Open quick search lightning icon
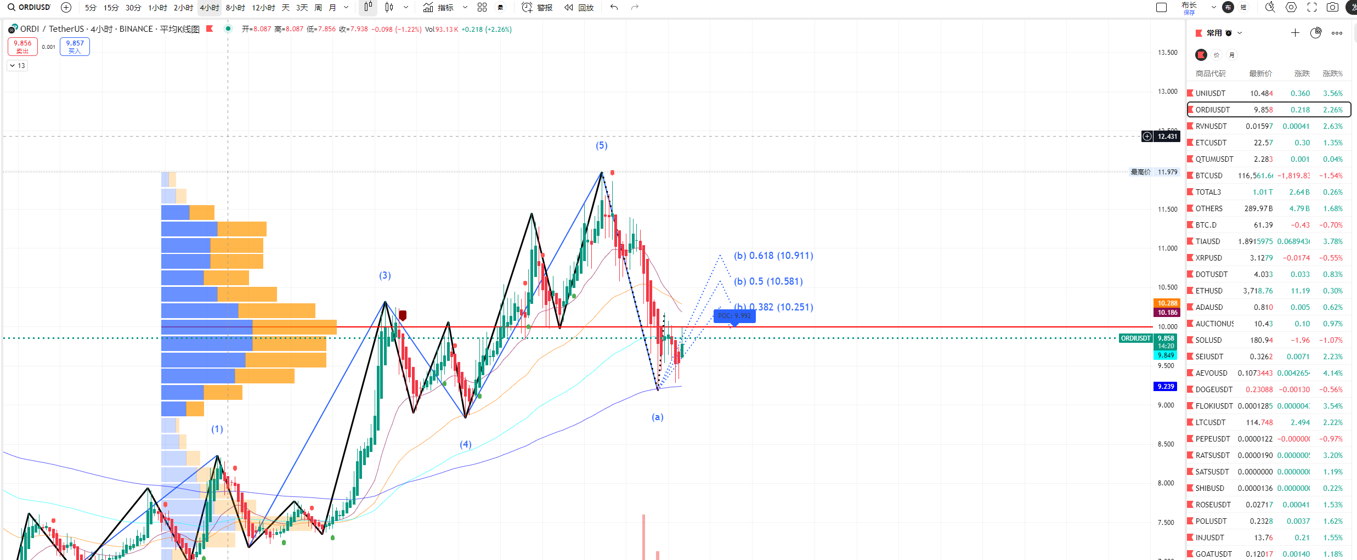The image size is (1357, 560). (x=1270, y=7)
